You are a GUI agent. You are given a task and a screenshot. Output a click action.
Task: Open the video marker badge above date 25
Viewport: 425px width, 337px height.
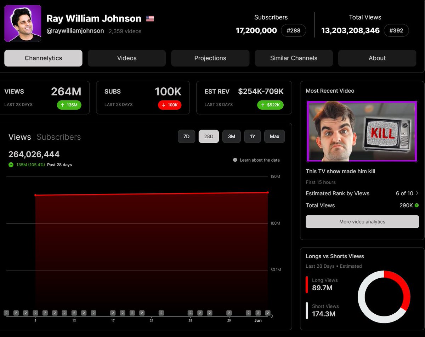[x=190, y=313]
